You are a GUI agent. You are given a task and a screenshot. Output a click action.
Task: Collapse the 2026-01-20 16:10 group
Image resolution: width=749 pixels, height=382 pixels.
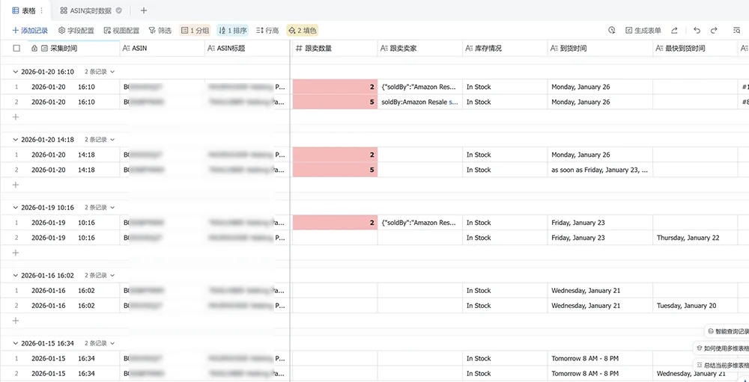[x=16, y=72]
